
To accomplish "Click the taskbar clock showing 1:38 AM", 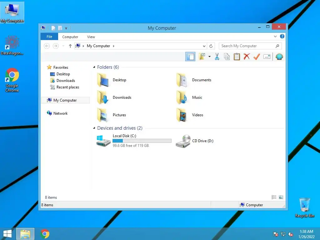I will (306, 234).
